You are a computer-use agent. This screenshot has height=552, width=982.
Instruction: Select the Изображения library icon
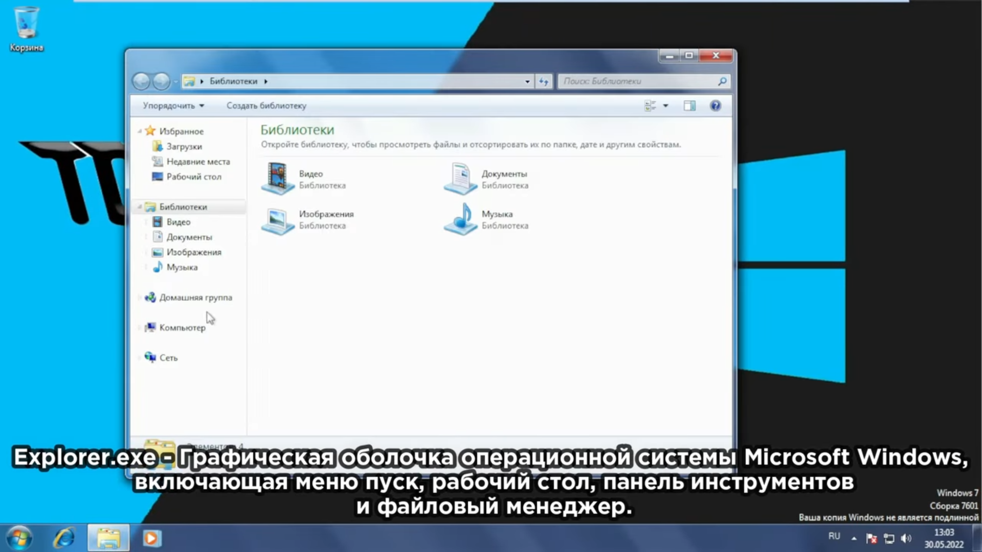coord(278,220)
